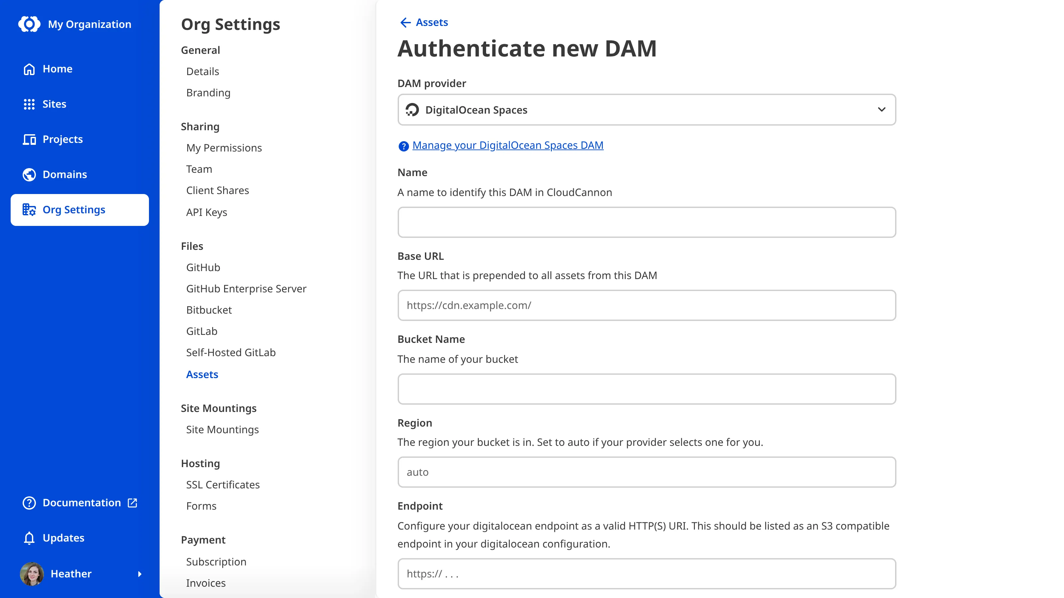1064x598 pixels.
Task: Open GitHub Enterprise Server settings
Action: point(246,289)
